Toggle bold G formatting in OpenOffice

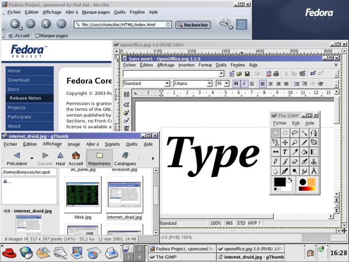(x=236, y=84)
